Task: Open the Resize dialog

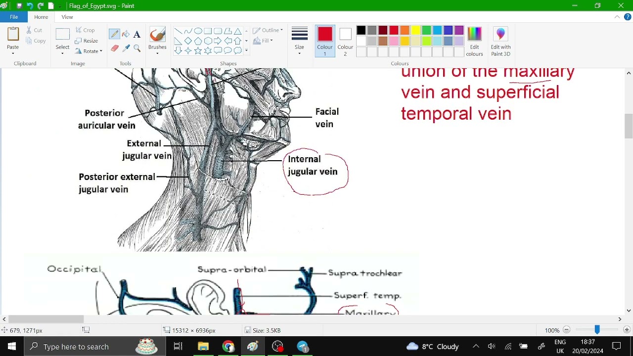Action: tap(87, 41)
